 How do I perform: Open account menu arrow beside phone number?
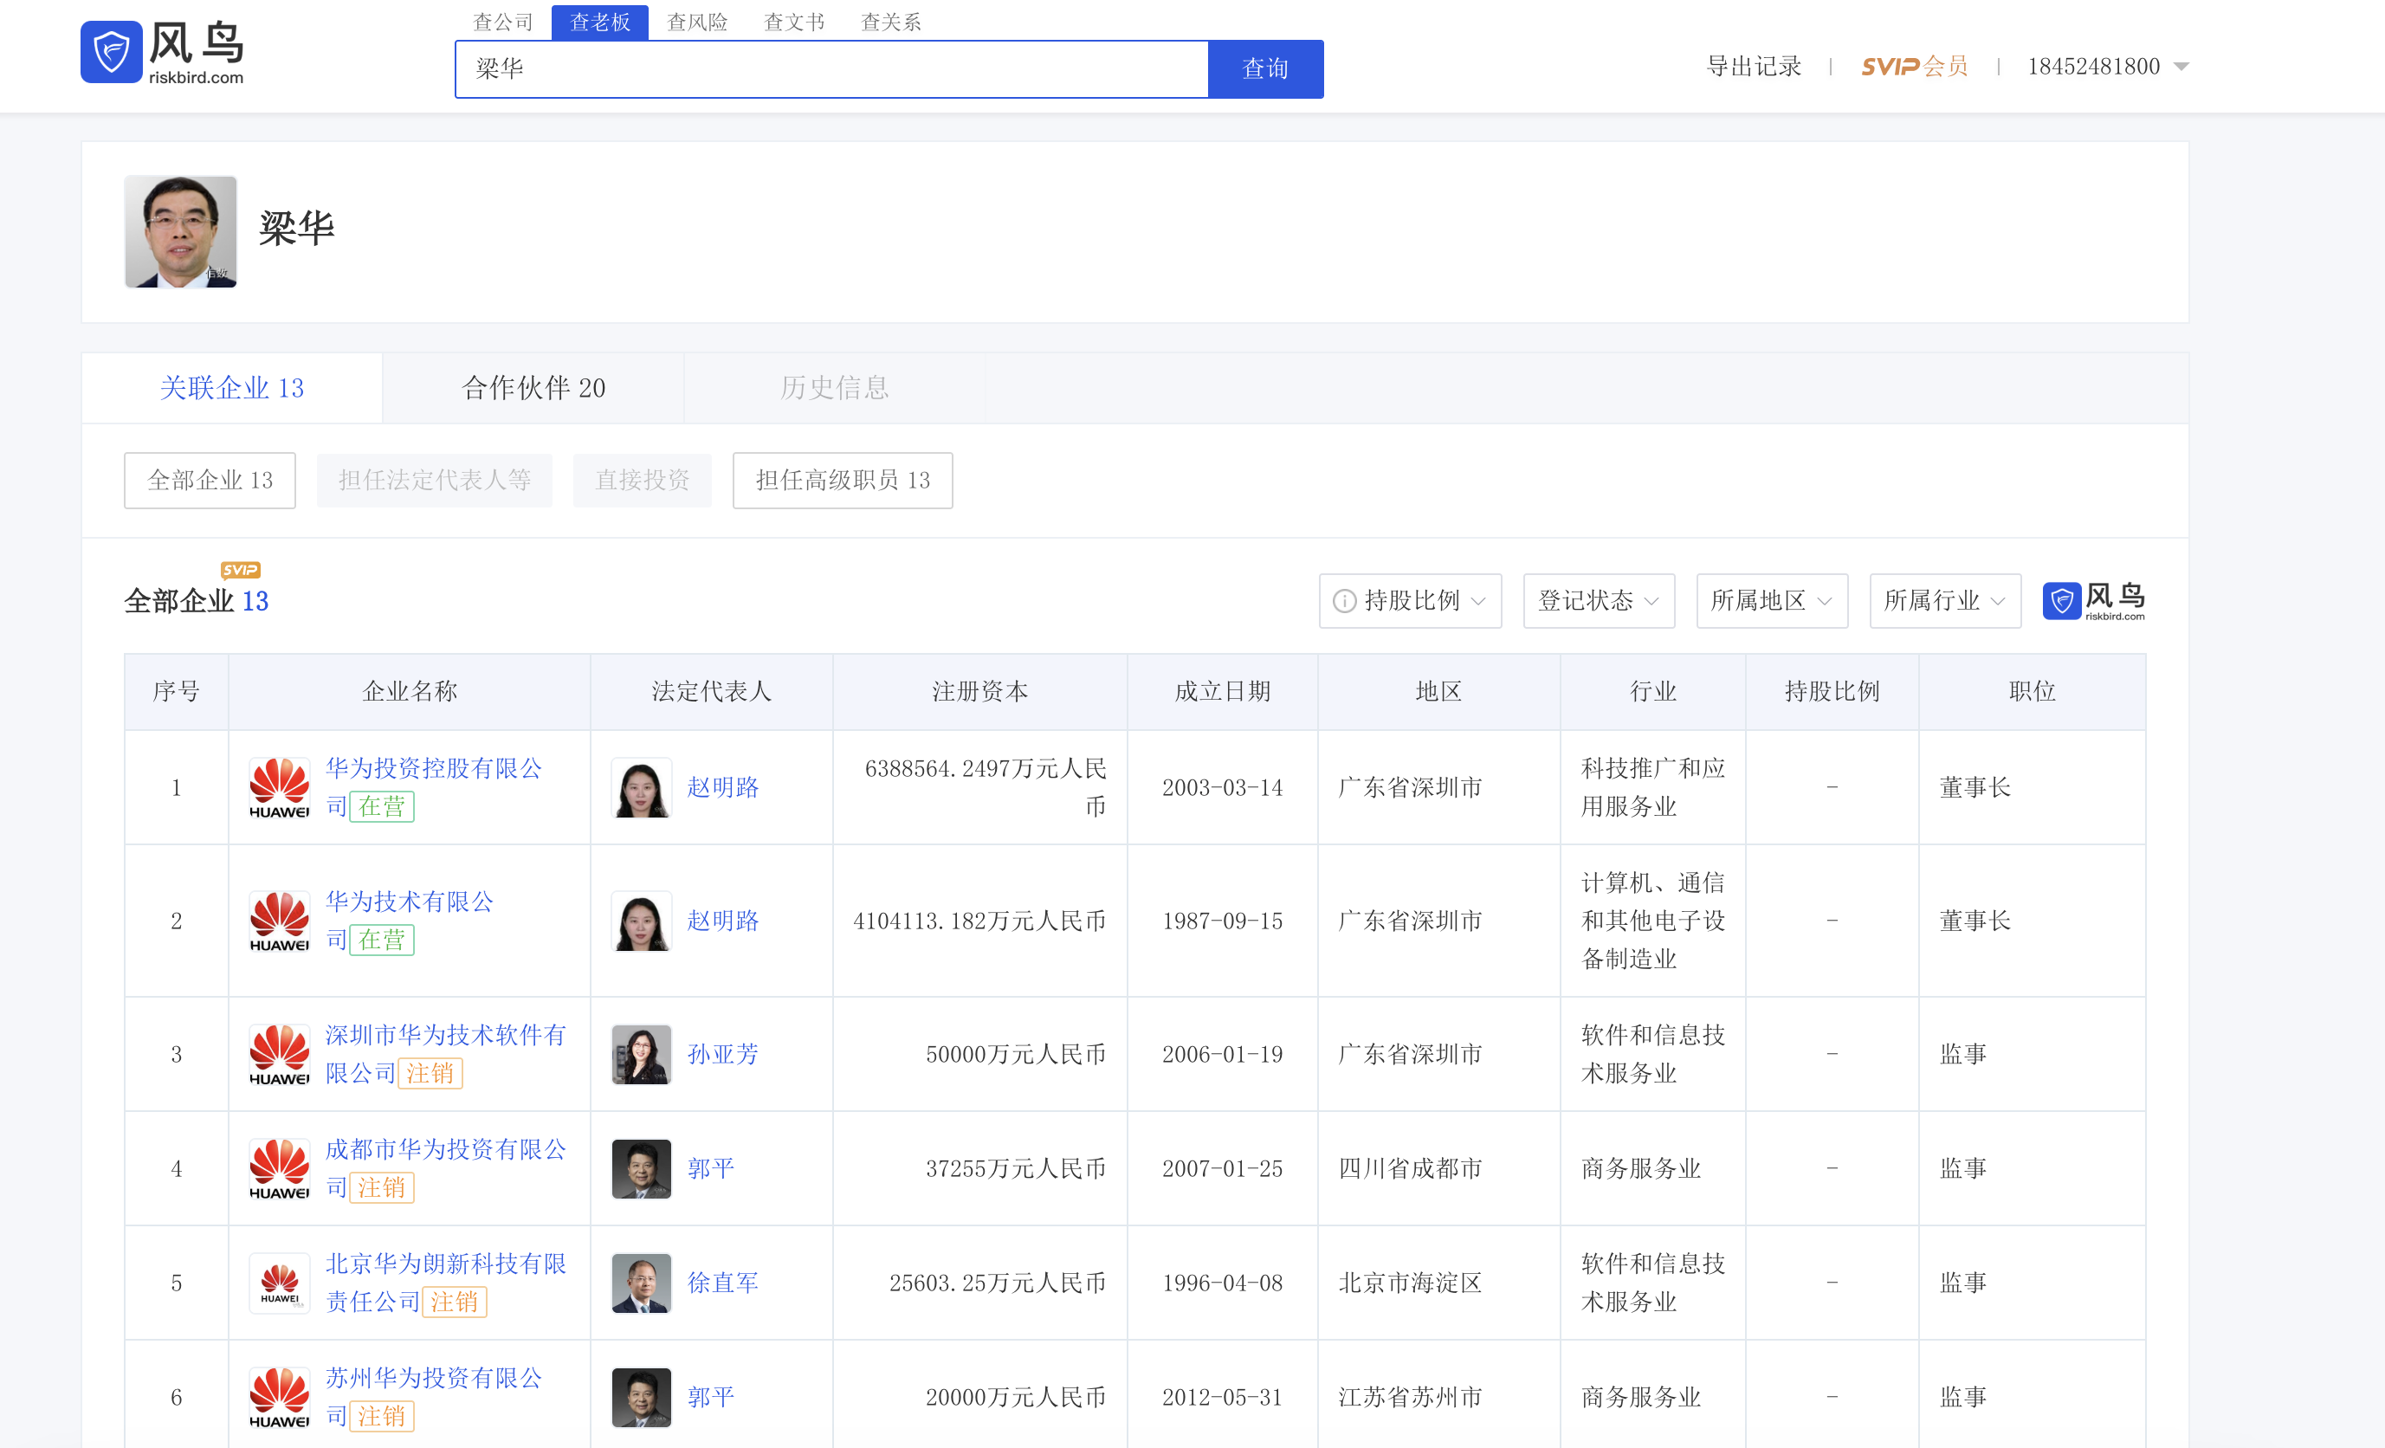click(2181, 66)
